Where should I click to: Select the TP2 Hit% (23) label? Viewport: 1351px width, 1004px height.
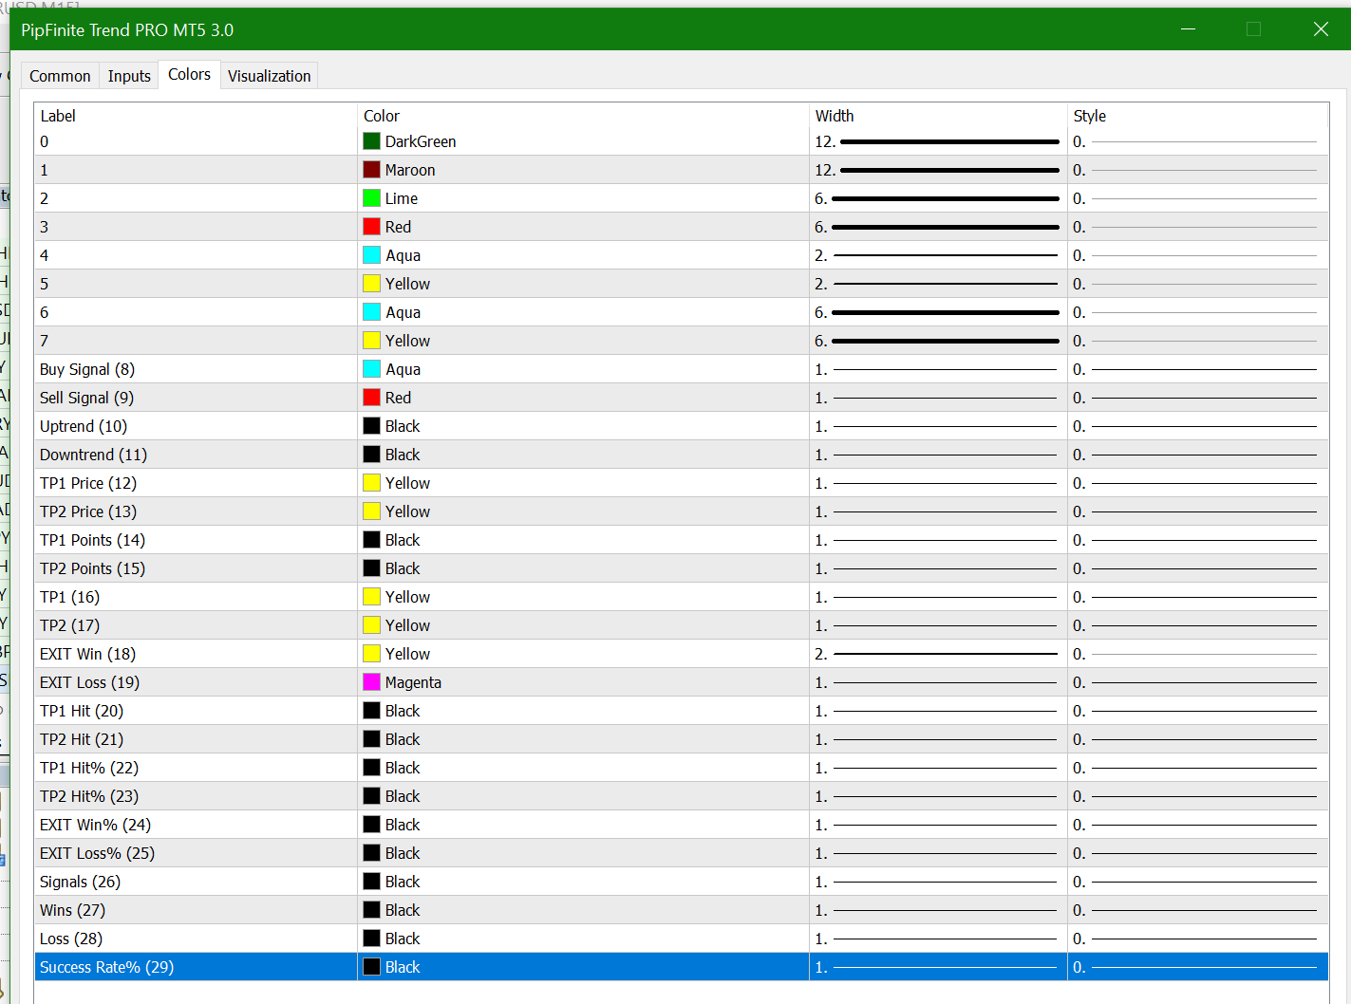89,796
